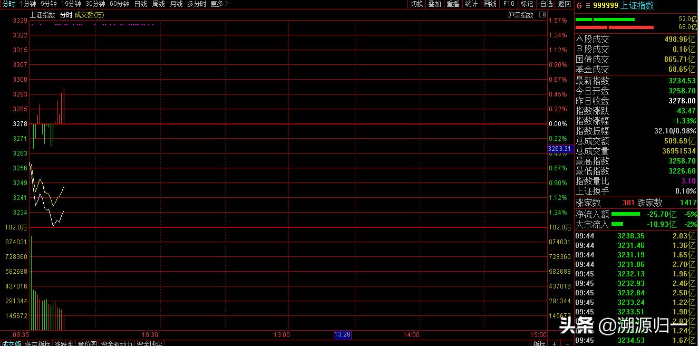The width and height of the screenshot is (699, 346).
Task: Click the tick row with price 3230.35
Action: [636, 236]
